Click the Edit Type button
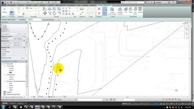Image resolution: width=194 pixels, height=109 pixels. click(22, 34)
